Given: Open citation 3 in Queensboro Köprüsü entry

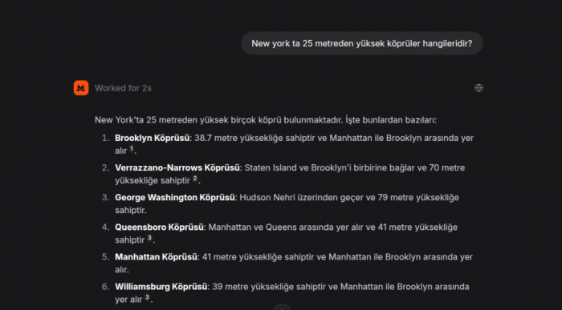Looking at the screenshot, I should click(149, 238).
